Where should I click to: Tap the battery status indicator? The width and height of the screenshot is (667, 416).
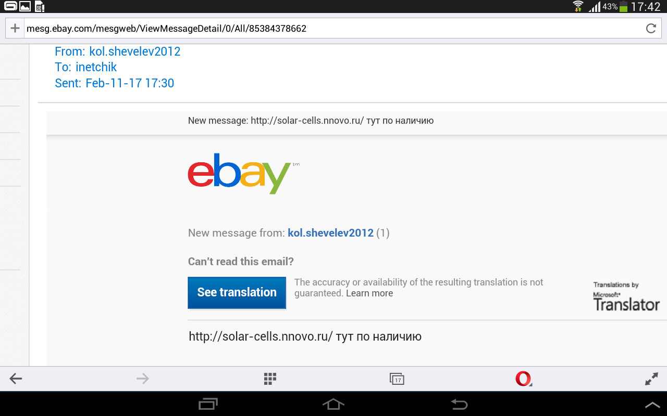click(623, 7)
